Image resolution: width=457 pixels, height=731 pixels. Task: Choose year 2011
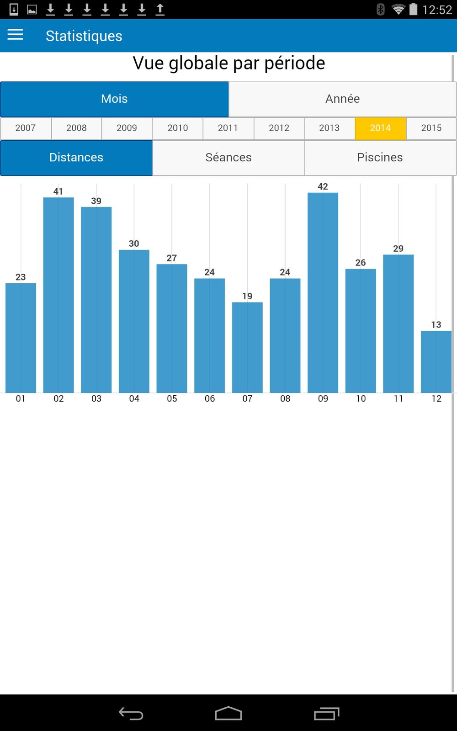[228, 128]
